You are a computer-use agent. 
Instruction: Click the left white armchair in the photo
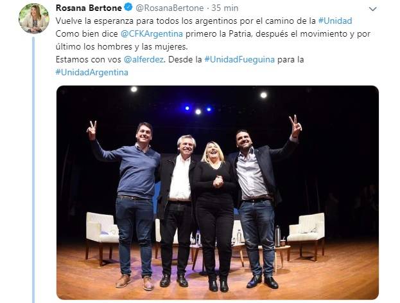coord(102,238)
